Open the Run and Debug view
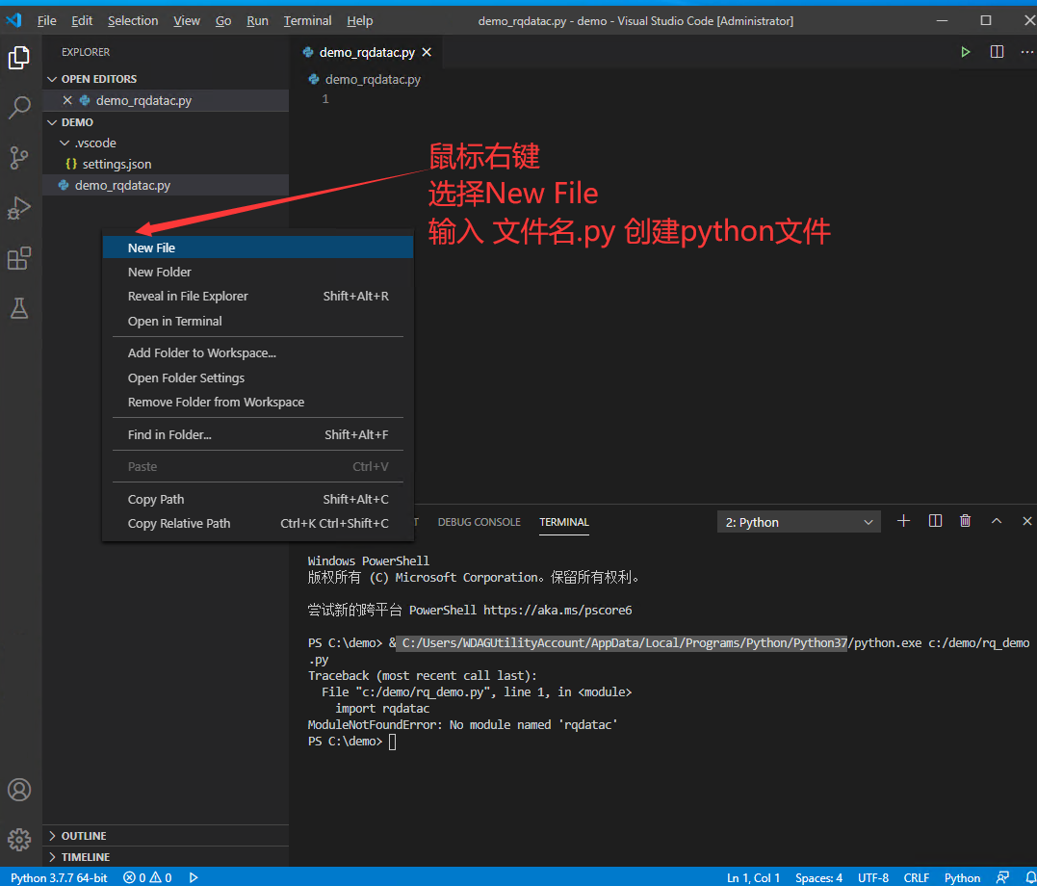Image resolution: width=1037 pixels, height=886 pixels. pyautogui.click(x=19, y=208)
